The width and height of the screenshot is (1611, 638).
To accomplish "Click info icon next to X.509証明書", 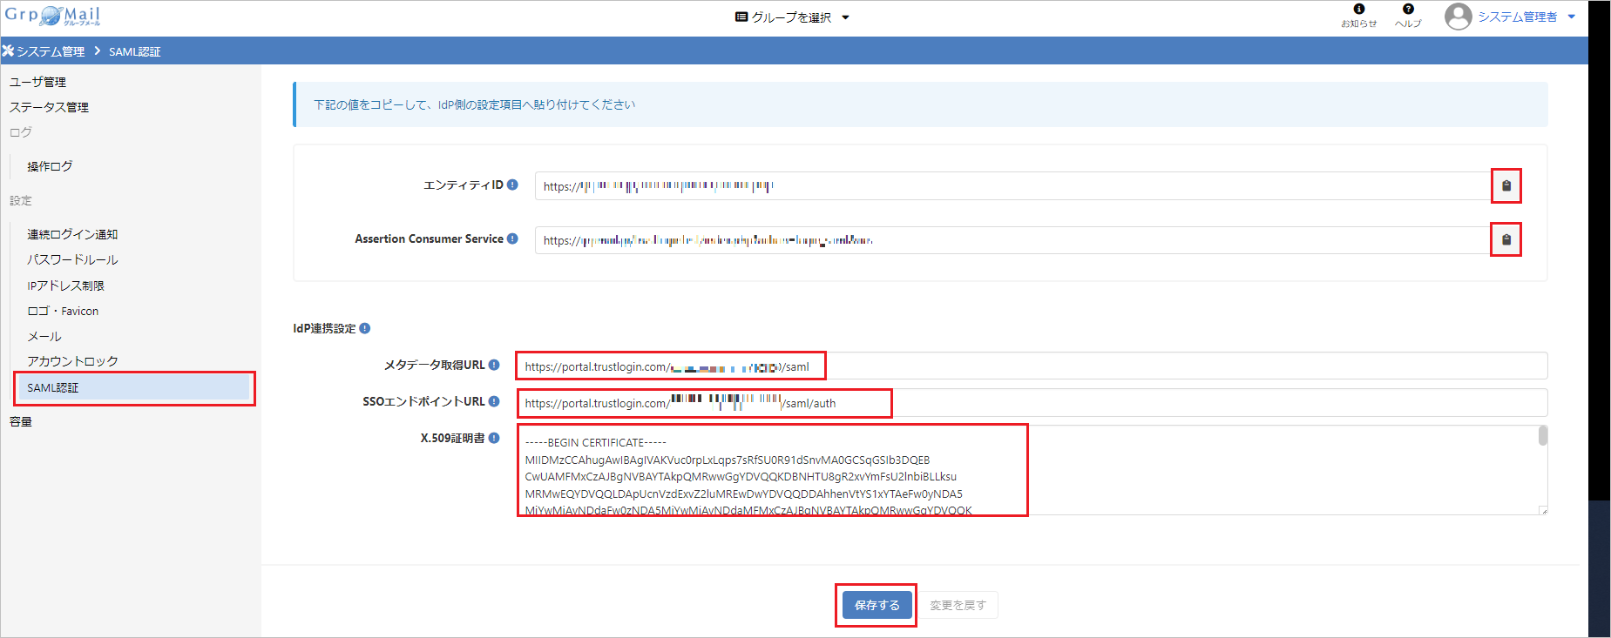I will (494, 438).
